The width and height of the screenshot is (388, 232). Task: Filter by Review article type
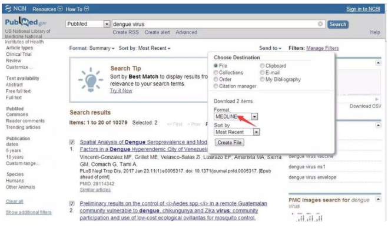pyautogui.click(x=14, y=60)
